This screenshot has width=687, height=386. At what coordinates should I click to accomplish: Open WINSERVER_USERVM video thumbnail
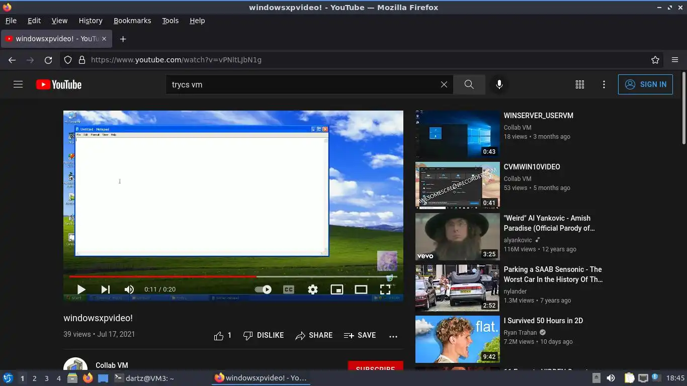[x=458, y=134]
